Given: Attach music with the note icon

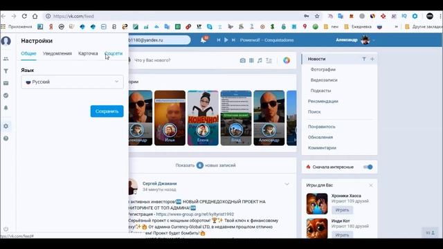Looking at the screenshot, I should pyautogui.click(x=260, y=60).
